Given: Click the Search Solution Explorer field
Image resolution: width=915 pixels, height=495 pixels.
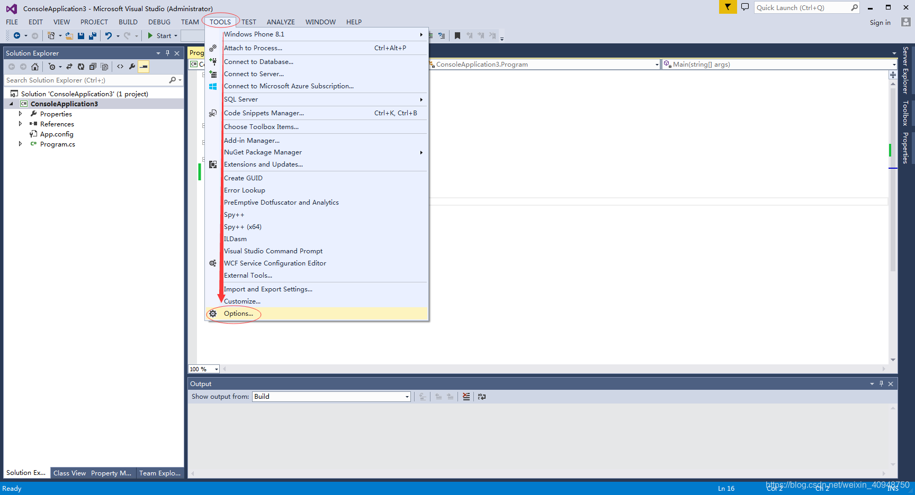Looking at the screenshot, I should pyautogui.click(x=87, y=80).
